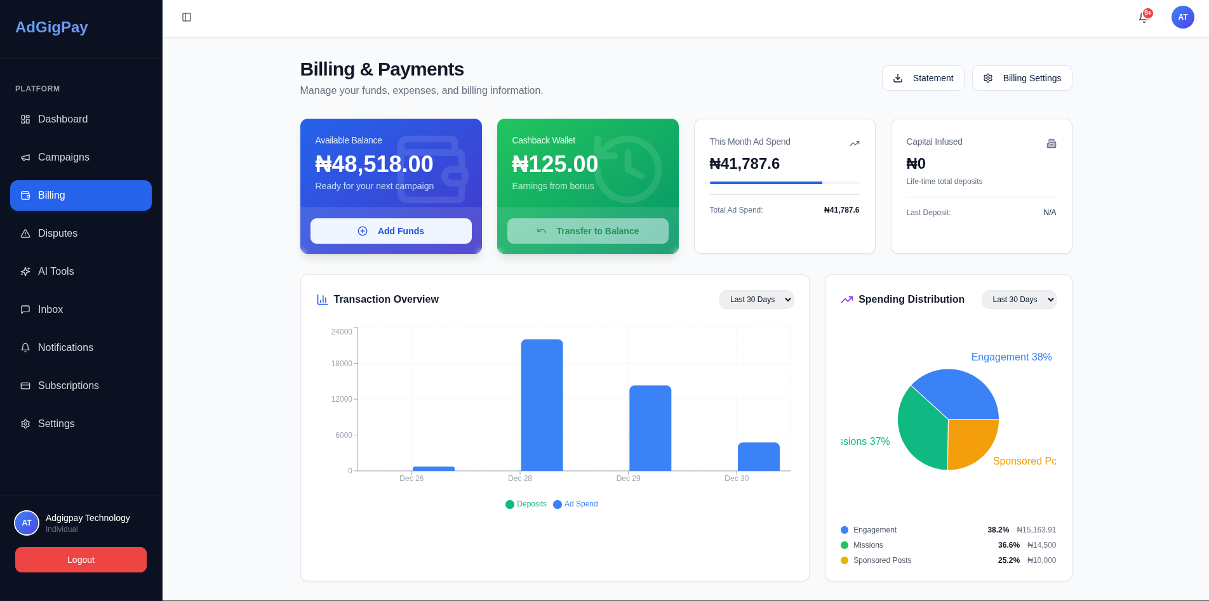Image resolution: width=1209 pixels, height=601 pixels.
Task: Click the Engagement 38% pie label
Action: click(1011, 357)
